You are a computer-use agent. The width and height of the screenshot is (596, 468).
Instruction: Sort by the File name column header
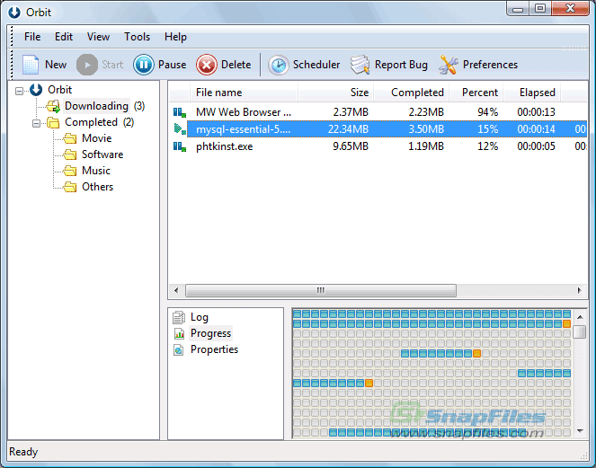[244, 93]
